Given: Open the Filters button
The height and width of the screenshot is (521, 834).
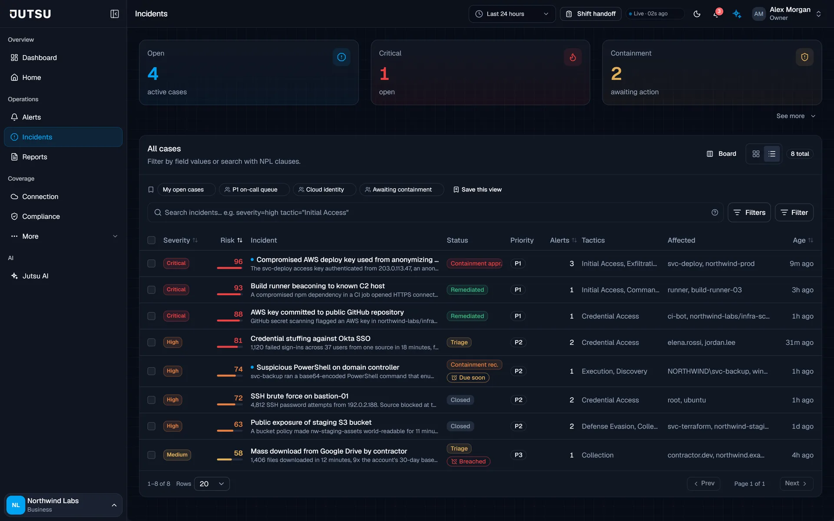Looking at the screenshot, I should coord(749,212).
